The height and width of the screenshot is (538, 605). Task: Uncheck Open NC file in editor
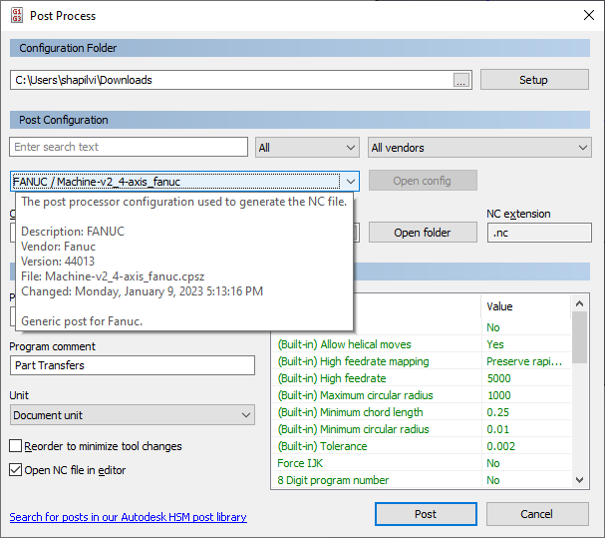[16, 470]
